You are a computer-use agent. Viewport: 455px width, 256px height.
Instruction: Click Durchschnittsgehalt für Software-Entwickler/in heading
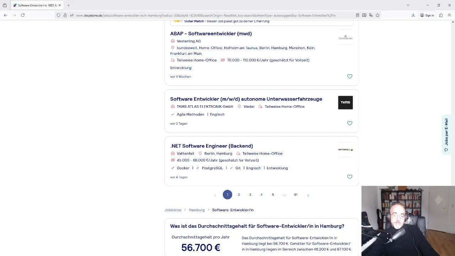(x=257, y=226)
